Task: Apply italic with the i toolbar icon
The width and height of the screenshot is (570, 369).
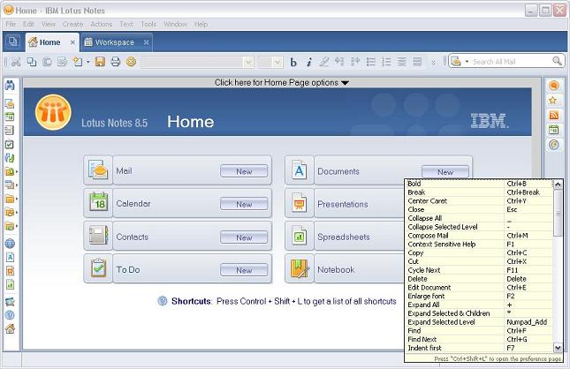Action: 308,62
